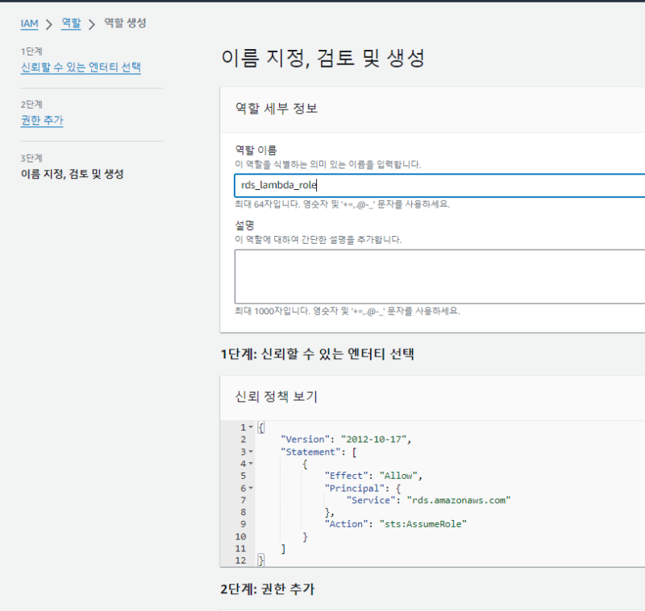Screen dimensions: 645x611
Task: Click inside the 설명 description text area
Action: click(435, 276)
